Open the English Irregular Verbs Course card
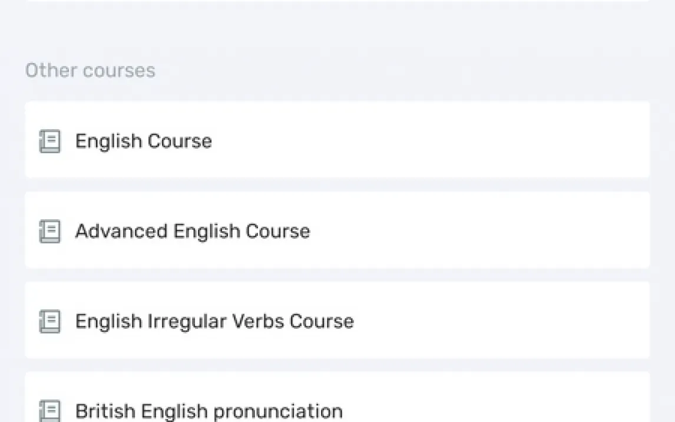 click(x=337, y=320)
